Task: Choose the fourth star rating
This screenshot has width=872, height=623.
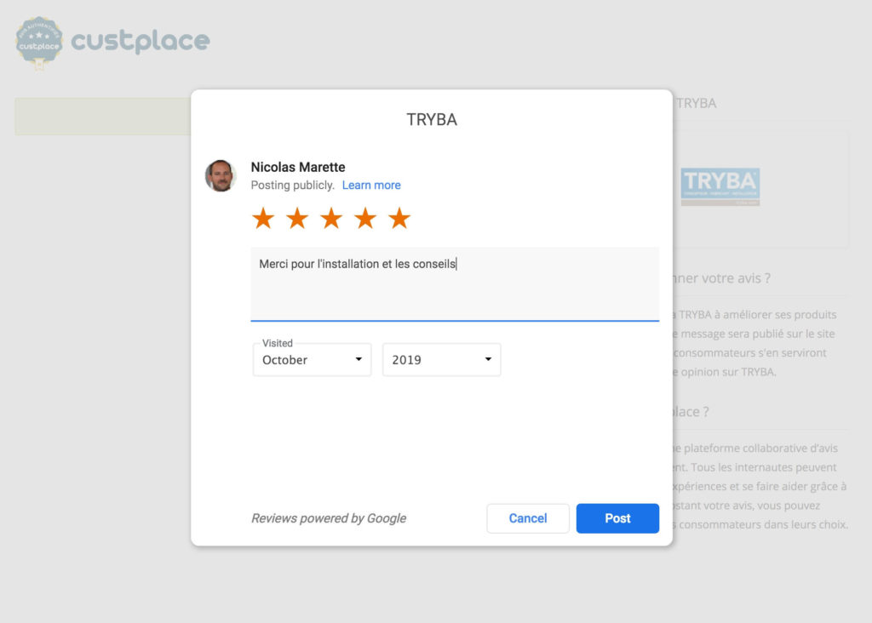Action: pos(365,219)
